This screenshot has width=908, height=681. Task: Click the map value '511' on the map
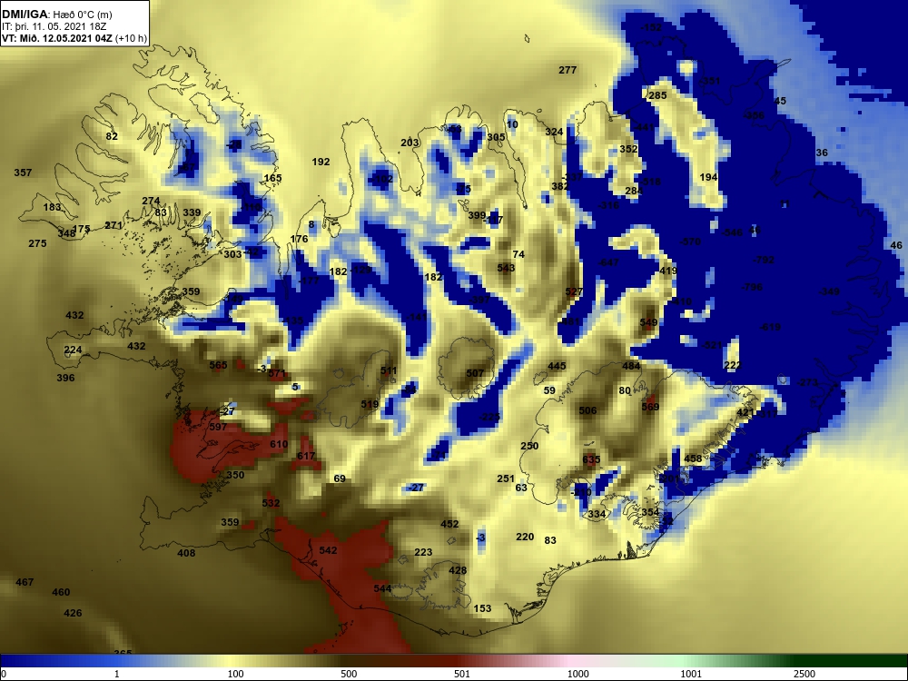(x=389, y=370)
